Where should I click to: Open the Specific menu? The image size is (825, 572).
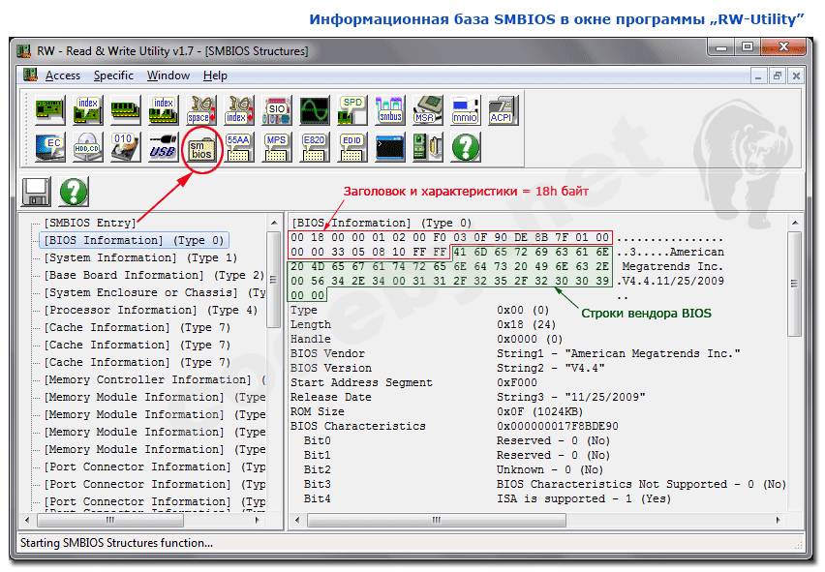click(x=113, y=75)
